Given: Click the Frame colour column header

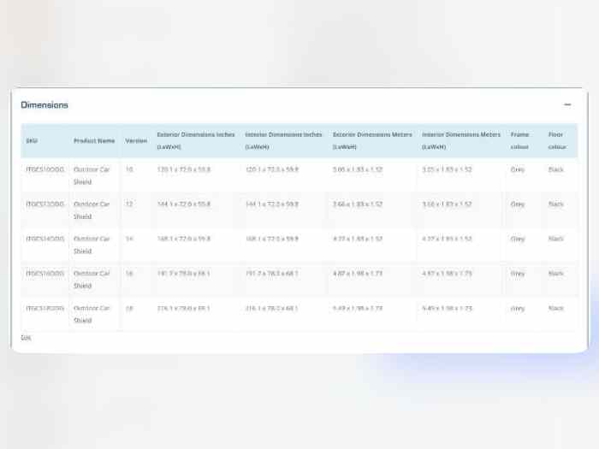Looking at the screenshot, I should coord(519,140).
